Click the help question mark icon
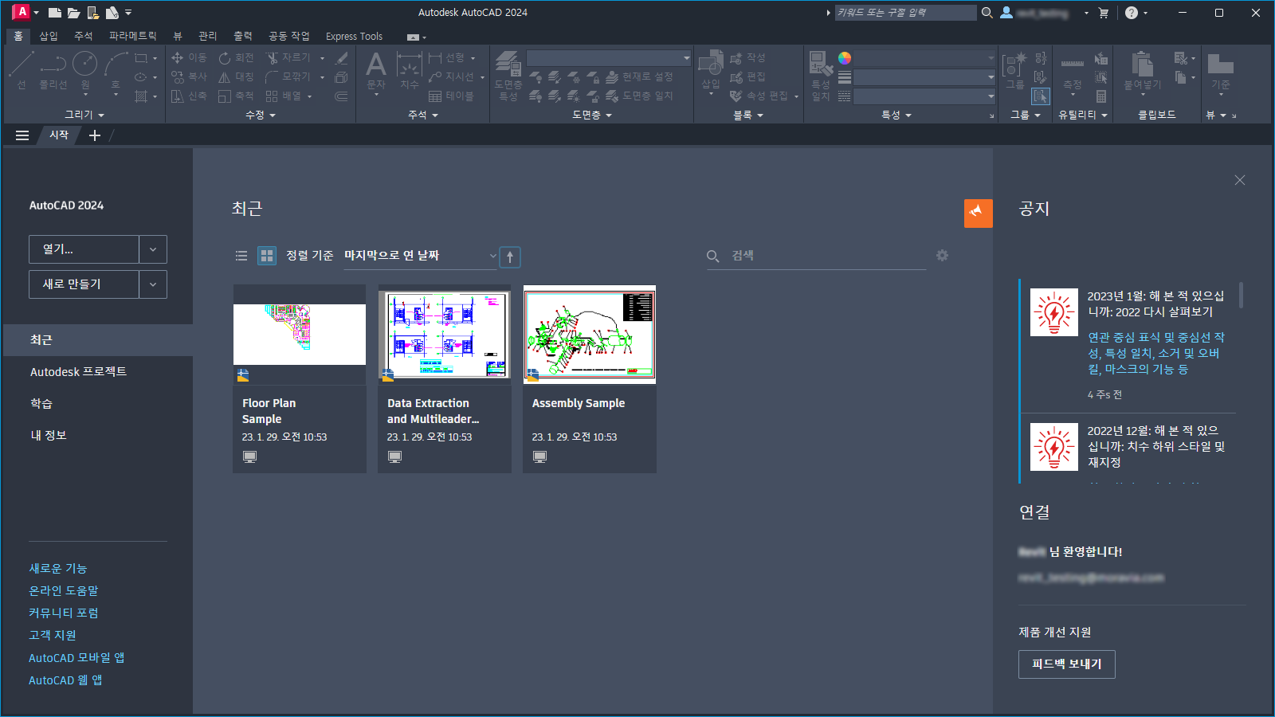Viewport: 1275px width, 717px height. point(1132,13)
